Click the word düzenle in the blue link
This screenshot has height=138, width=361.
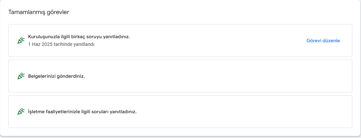pyautogui.click(x=331, y=41)
